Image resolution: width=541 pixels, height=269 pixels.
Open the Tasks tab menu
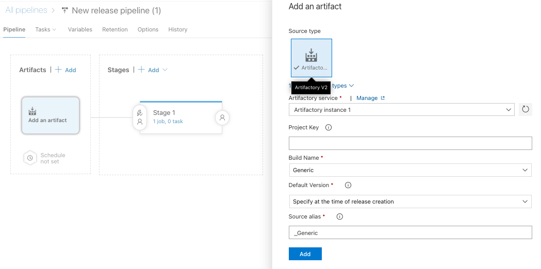point(45,29)
